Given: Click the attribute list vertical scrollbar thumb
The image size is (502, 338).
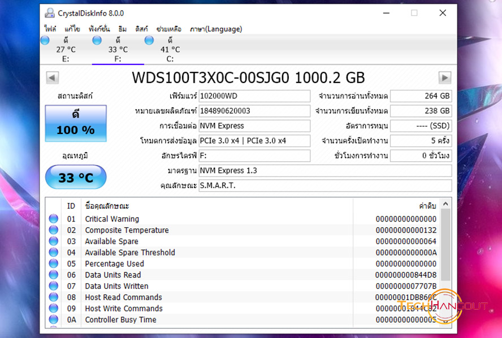Looking at the screenshot, I should coord(445,245).
